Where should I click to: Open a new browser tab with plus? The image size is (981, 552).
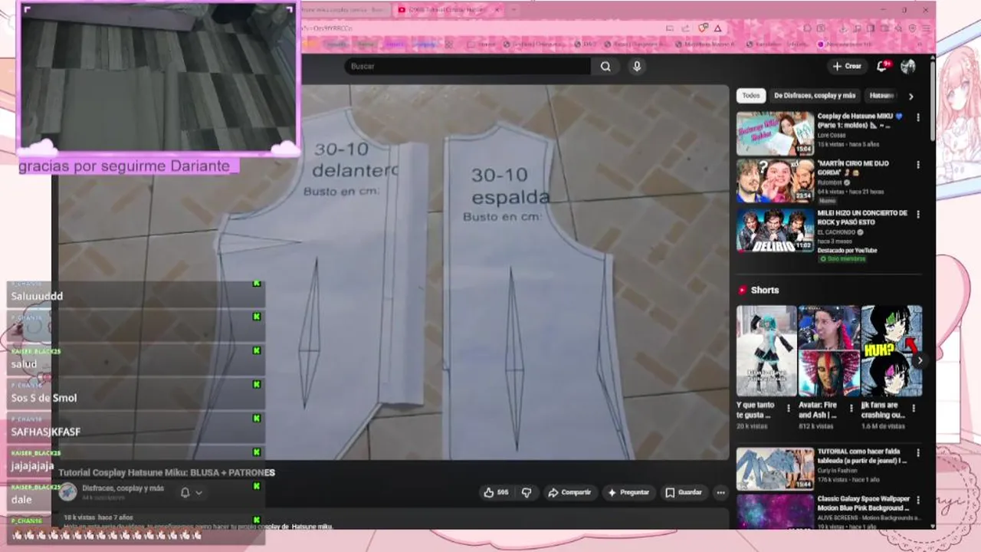[x=513, y=10]
